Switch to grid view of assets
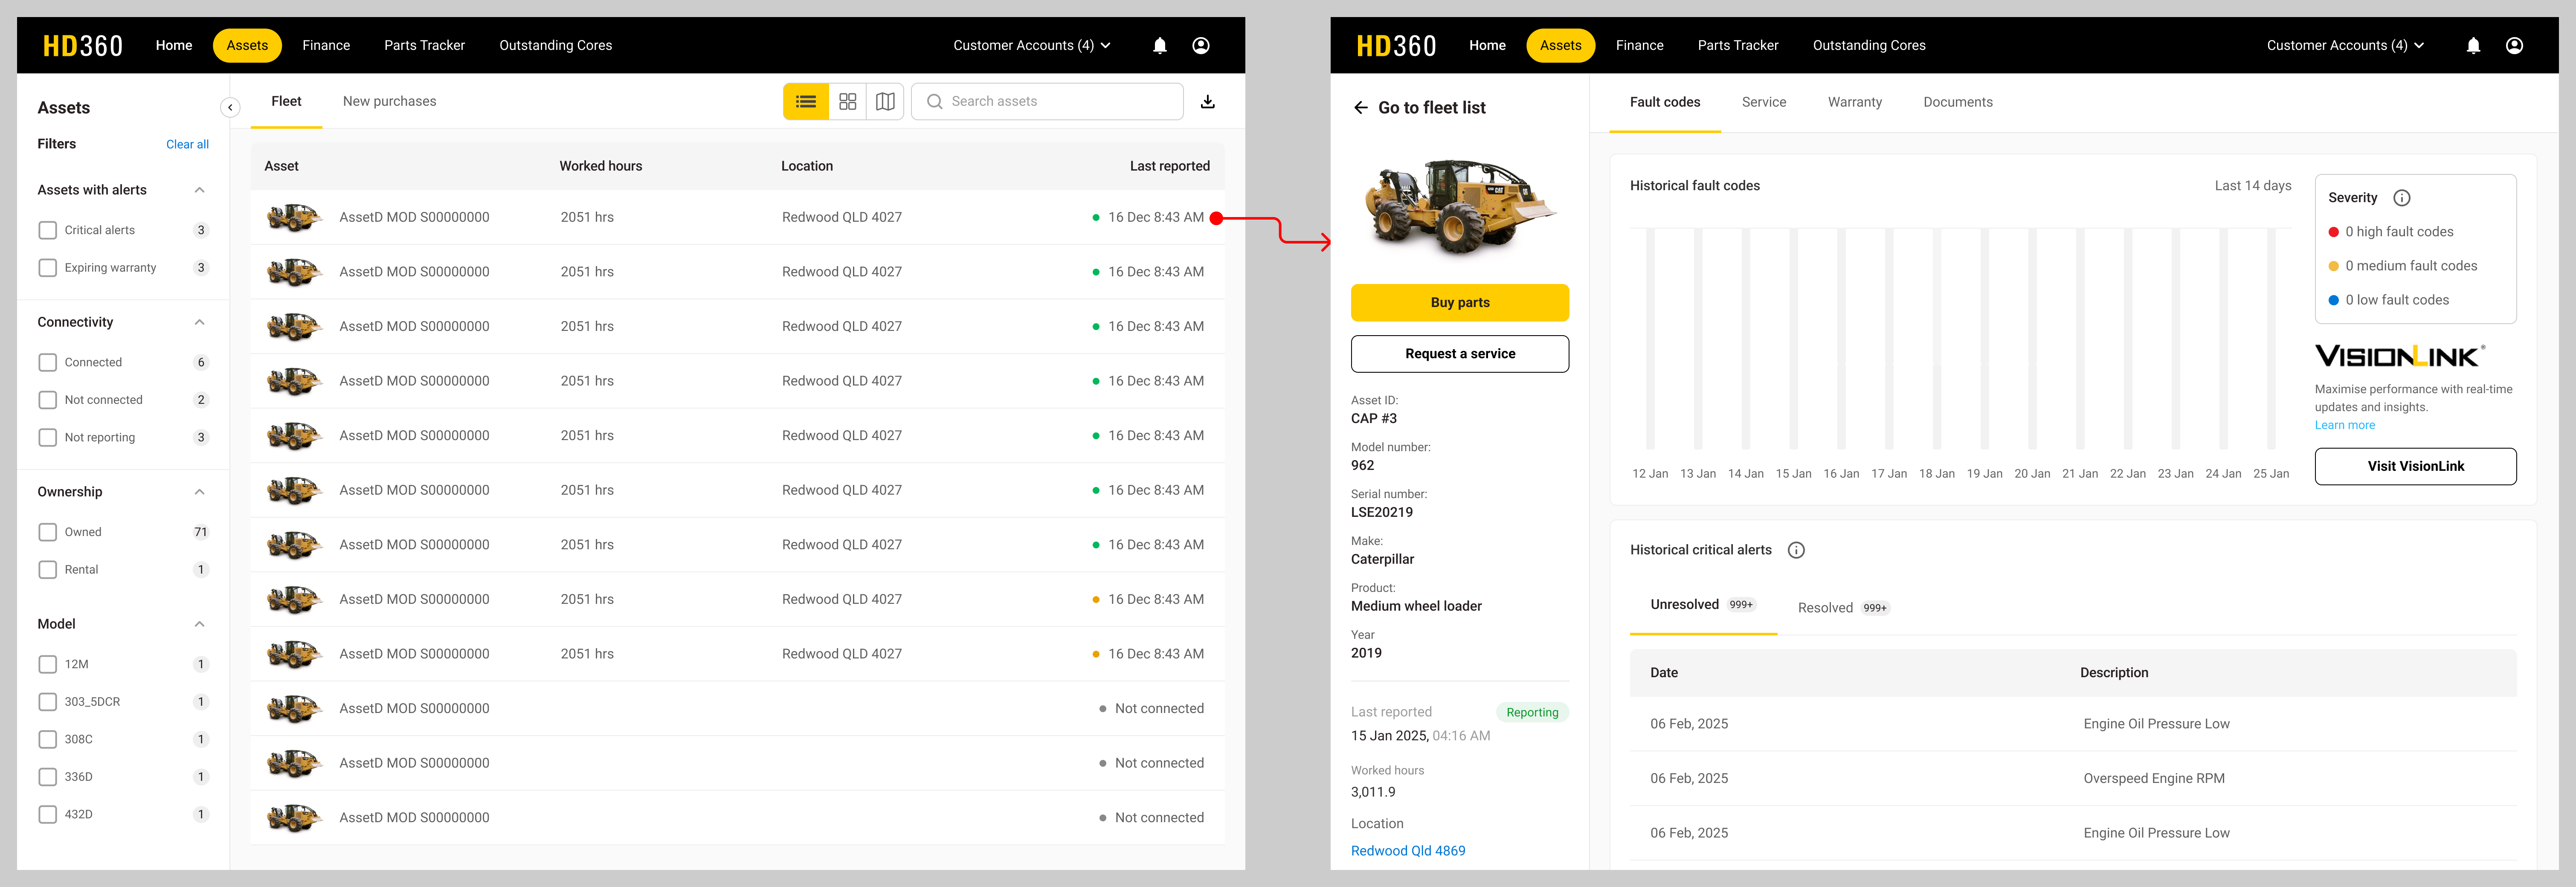 pyautogui.click(x=847, y=102)
